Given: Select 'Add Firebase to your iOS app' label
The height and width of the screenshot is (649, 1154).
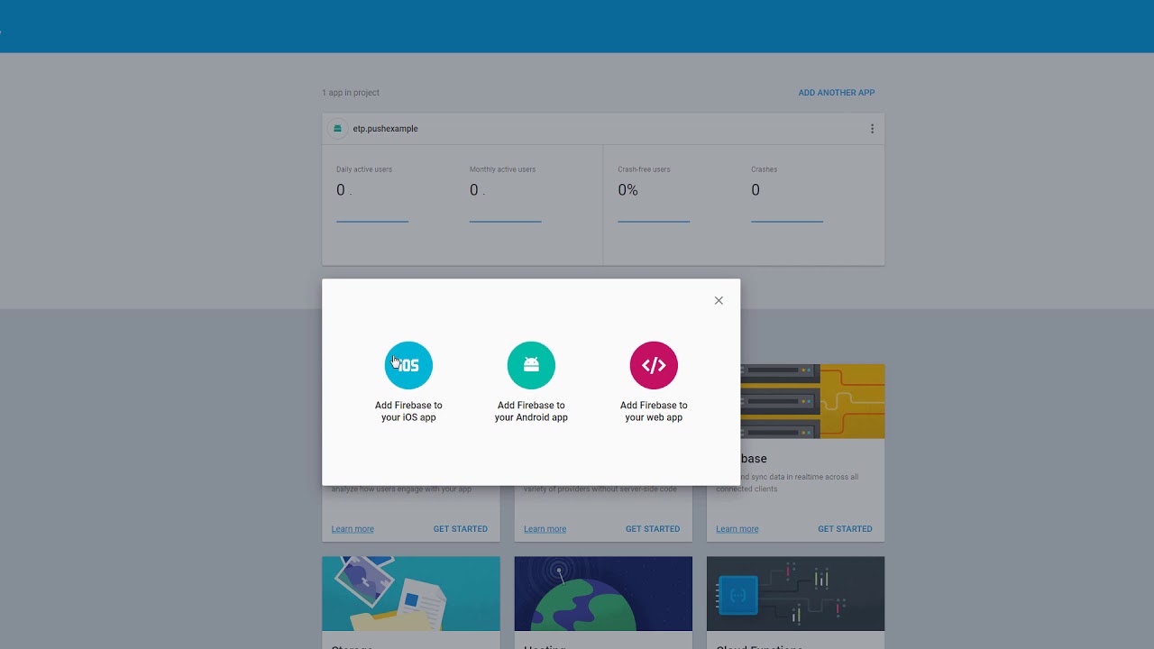Looking at the screenshot, I should click(x=408, y=411).
